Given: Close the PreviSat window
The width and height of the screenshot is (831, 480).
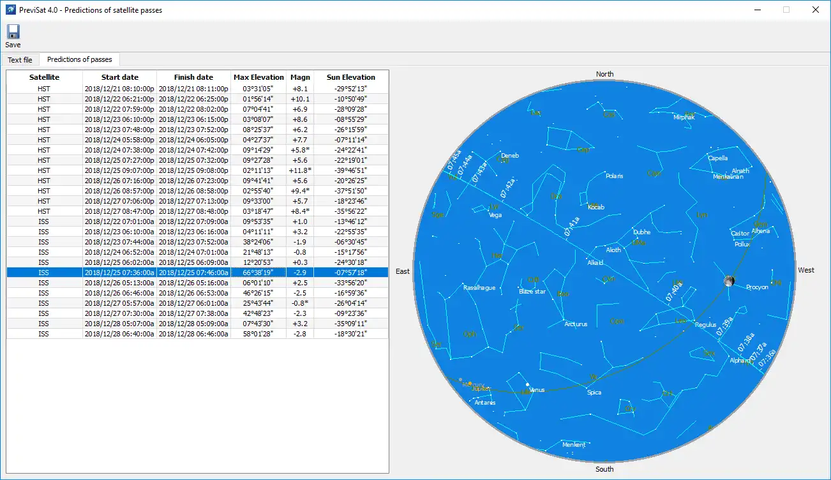Looking at the screenshot, I should (x=815, y=10).
